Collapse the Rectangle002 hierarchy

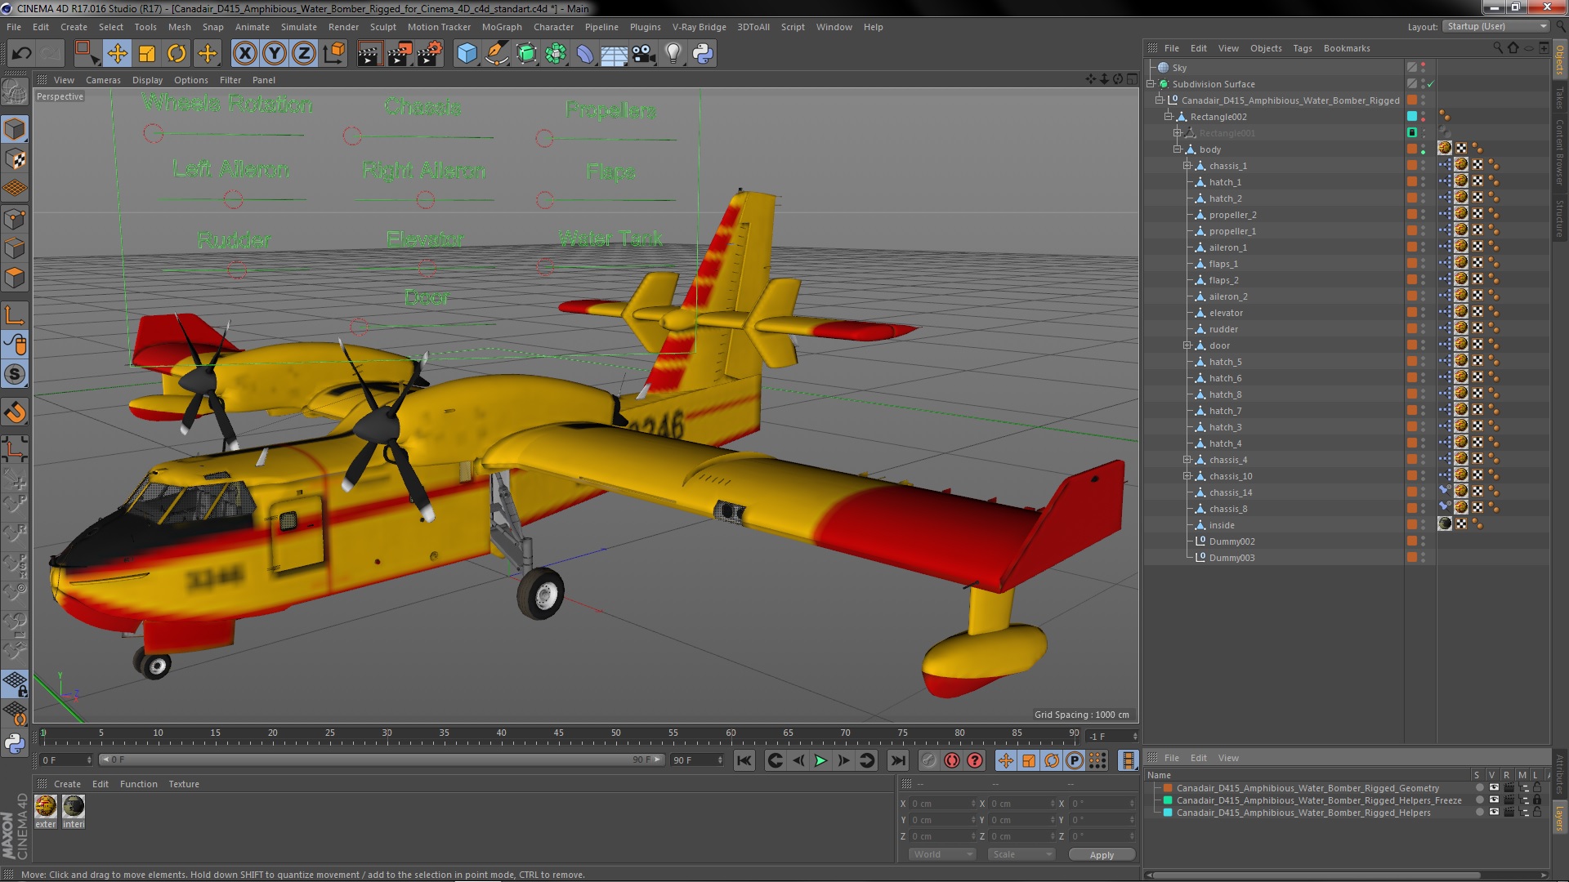pyautogui.click(x=1169, y=117)
